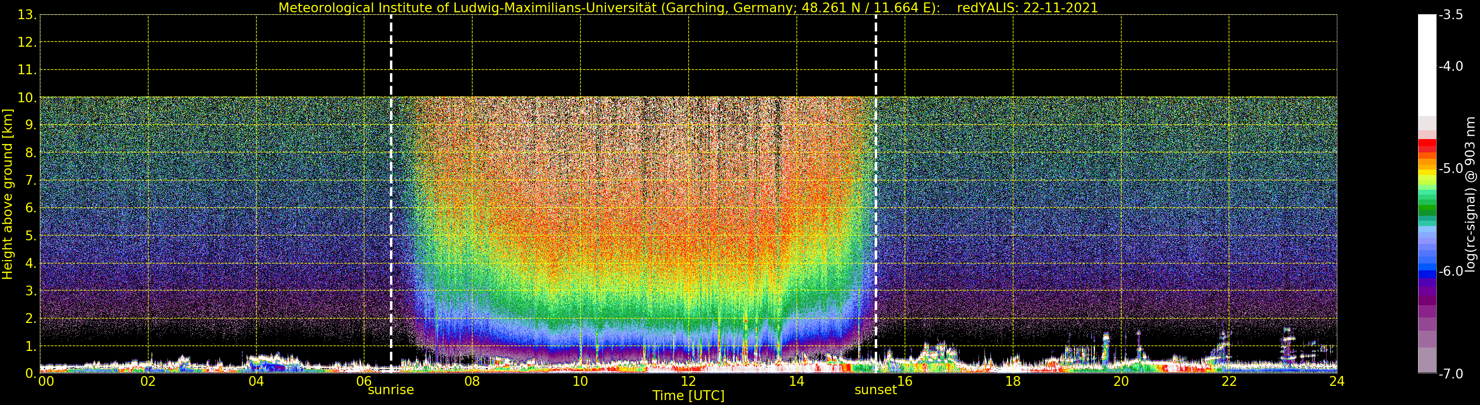1480x405 pixels.
Task: Click the 'redYALIS: 22-11-2021' date label
Action: click(x=1027, y=8)
